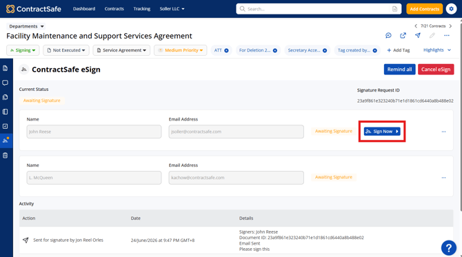Click the paper plane send icon in header

[417, 35]
